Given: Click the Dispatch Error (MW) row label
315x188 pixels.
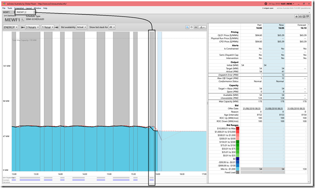Looking at the screenshot, I should pyautogui.click(x=228, y=75).
